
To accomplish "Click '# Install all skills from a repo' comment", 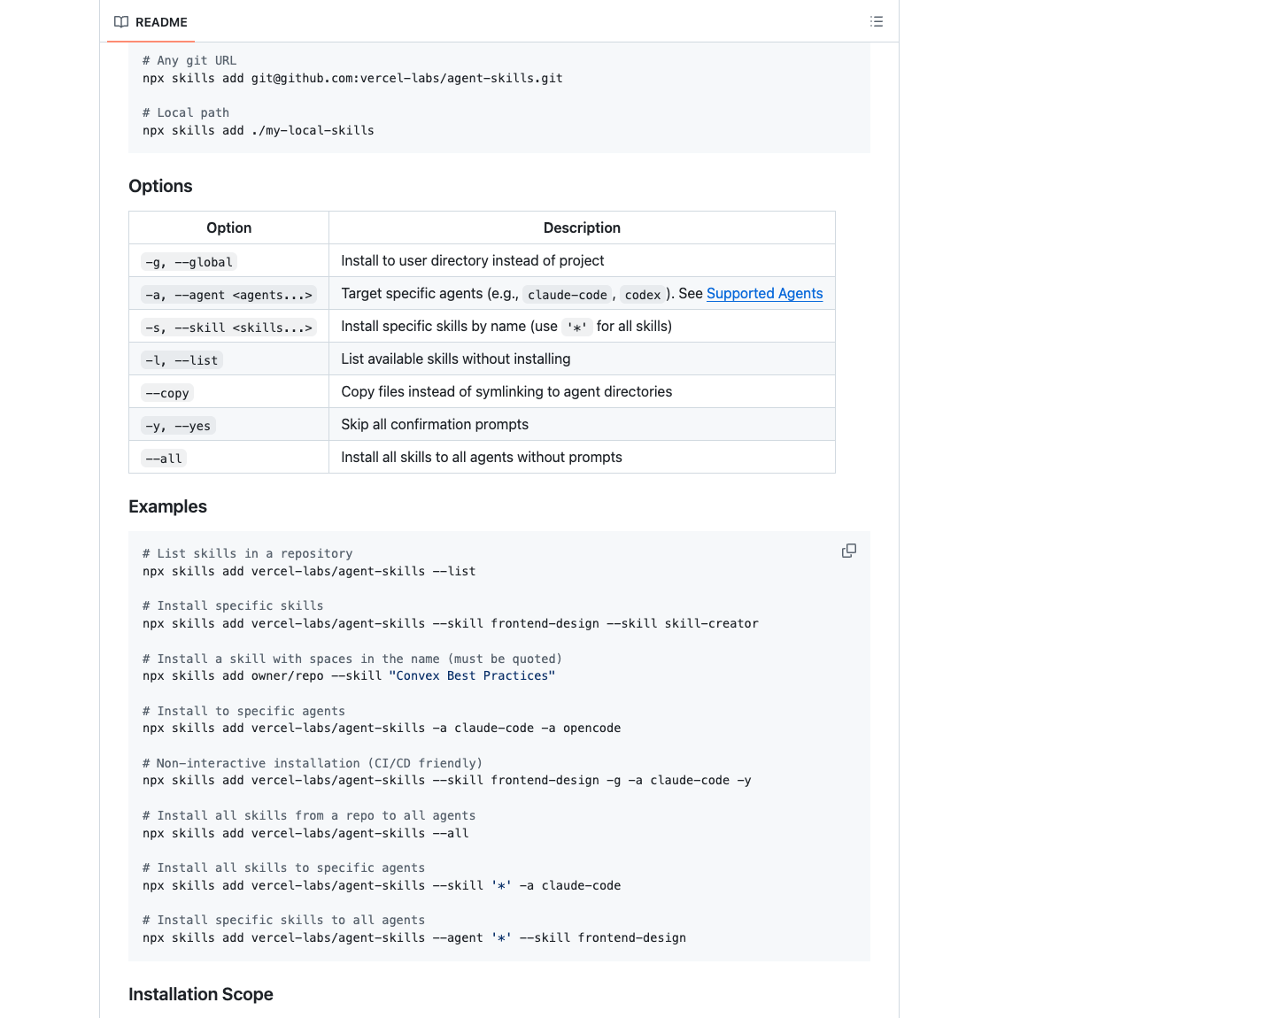I will 309,815.
